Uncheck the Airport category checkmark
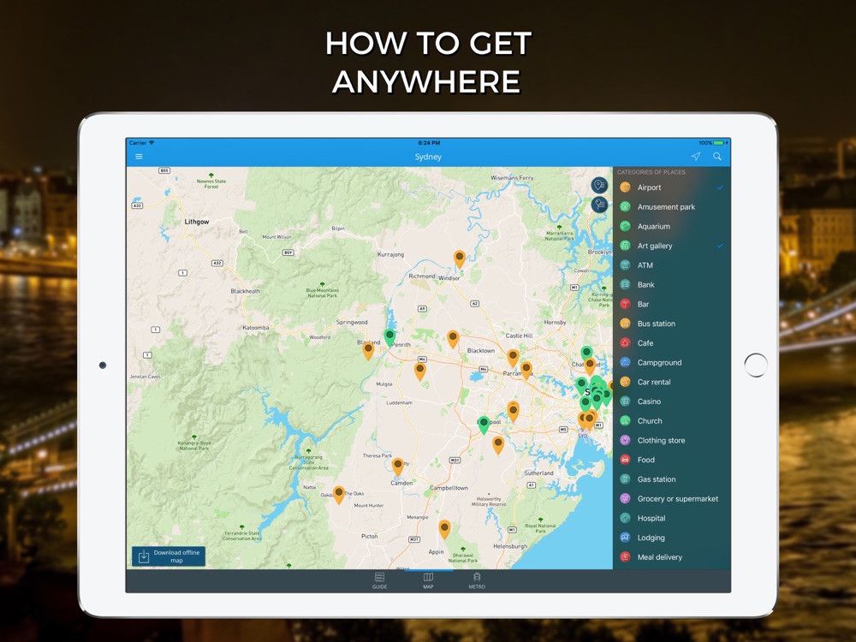 pyautogui.click(x=720, y=187)
